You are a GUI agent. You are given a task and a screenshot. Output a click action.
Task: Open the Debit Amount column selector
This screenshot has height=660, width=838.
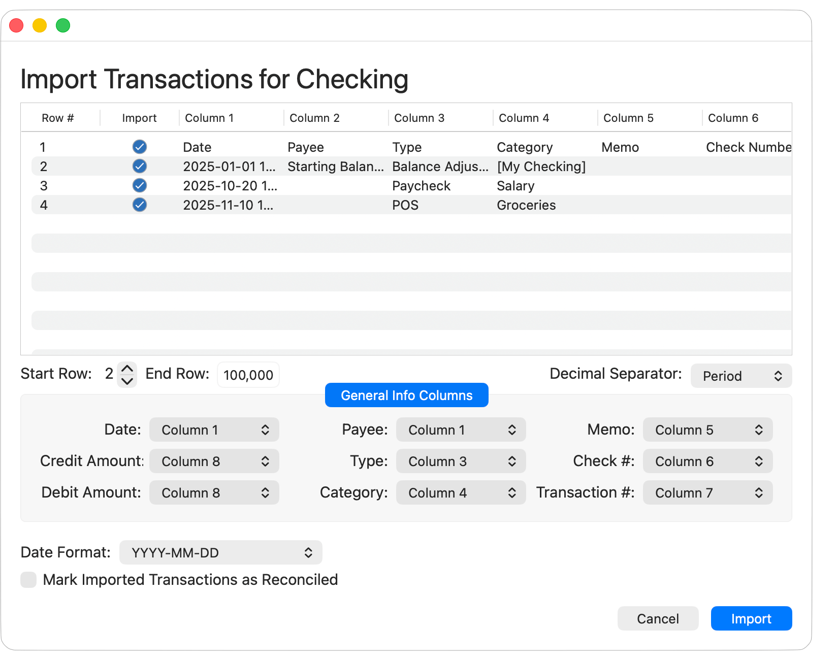click(x=214, y=492)
